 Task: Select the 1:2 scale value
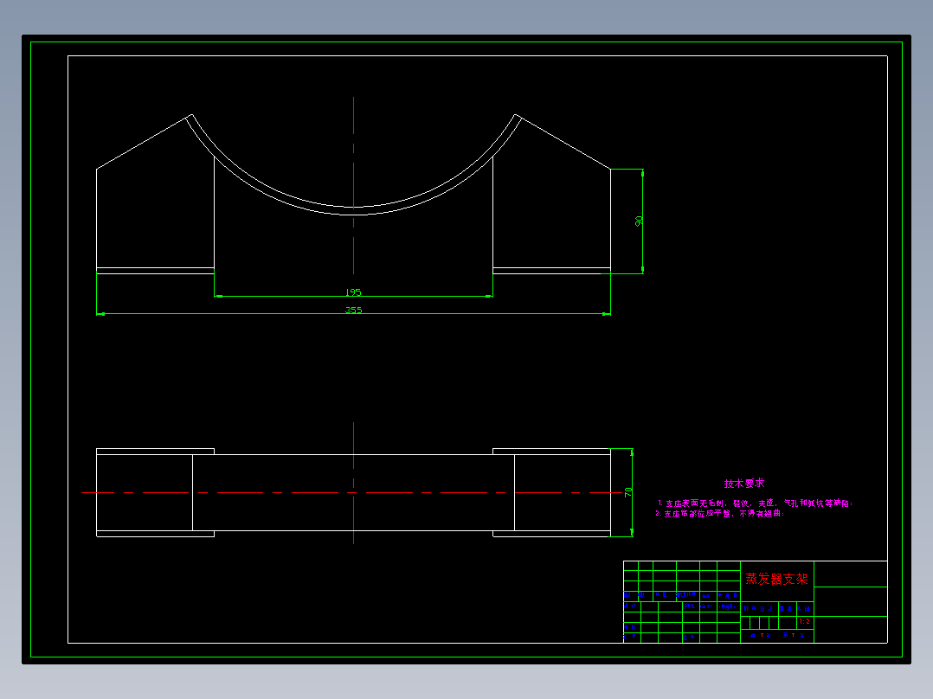pyautogui.click(x=805, y=621)
